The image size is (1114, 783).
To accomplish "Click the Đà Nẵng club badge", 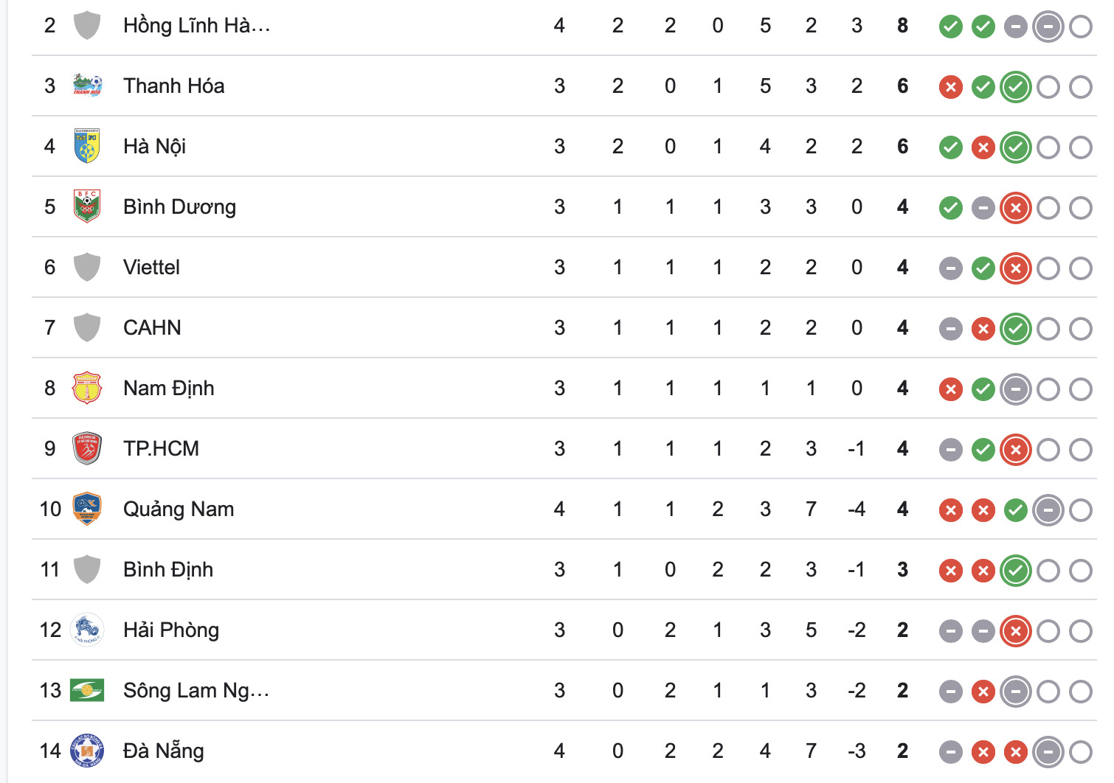I will pyautogui.click(x=87, y=751).
